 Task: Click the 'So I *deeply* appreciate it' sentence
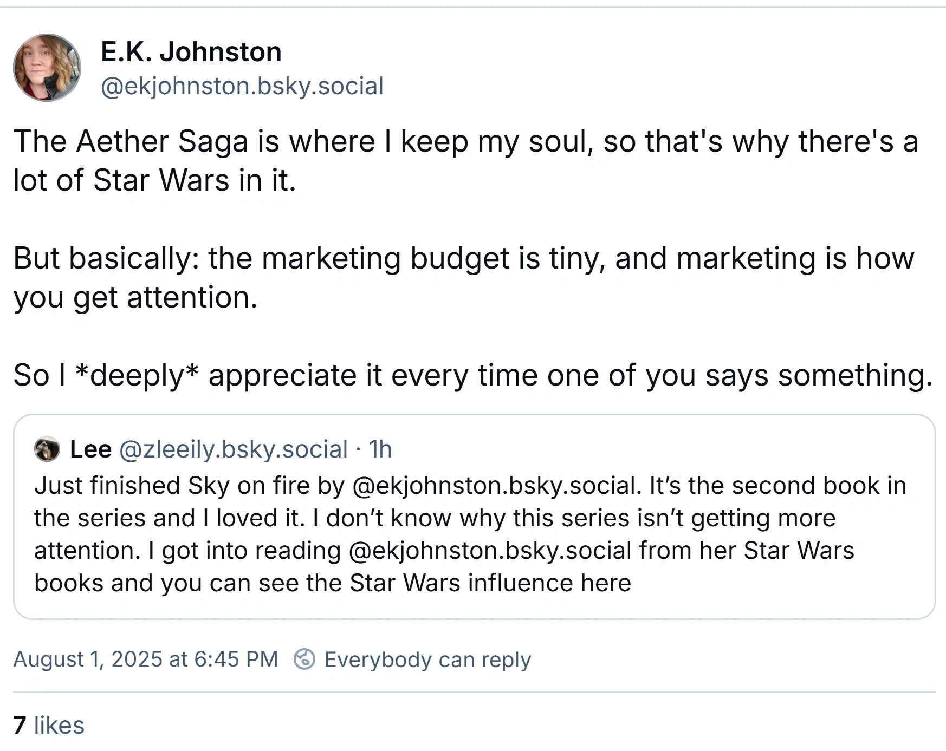[x=472, y=375]
